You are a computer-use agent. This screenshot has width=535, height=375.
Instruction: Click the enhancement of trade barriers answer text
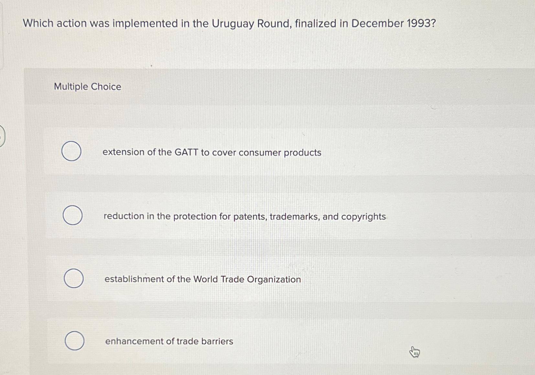tap(169, 341)
